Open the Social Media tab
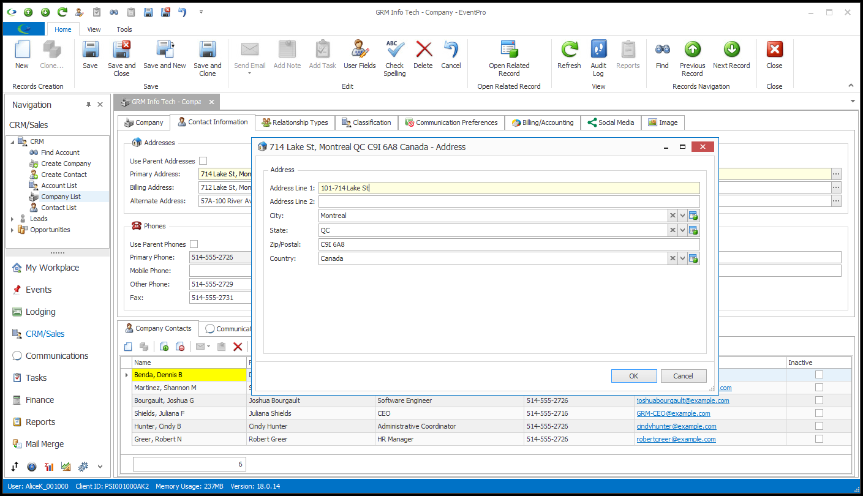Viewport: 863px width, 496px height. tap(611, 122)
